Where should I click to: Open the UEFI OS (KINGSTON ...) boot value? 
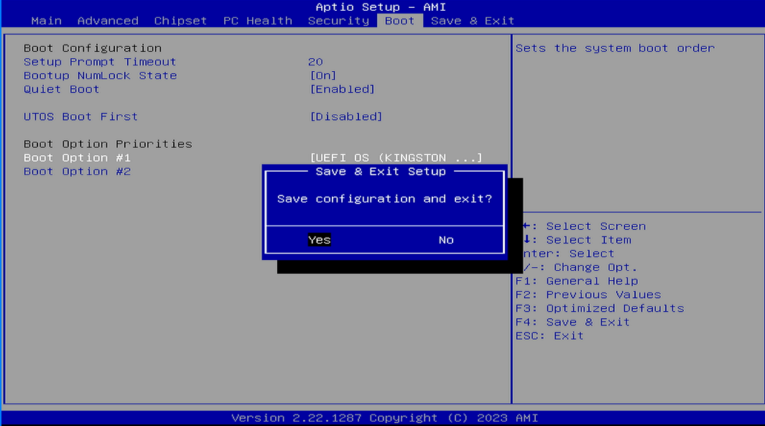(x=397, y=158)
